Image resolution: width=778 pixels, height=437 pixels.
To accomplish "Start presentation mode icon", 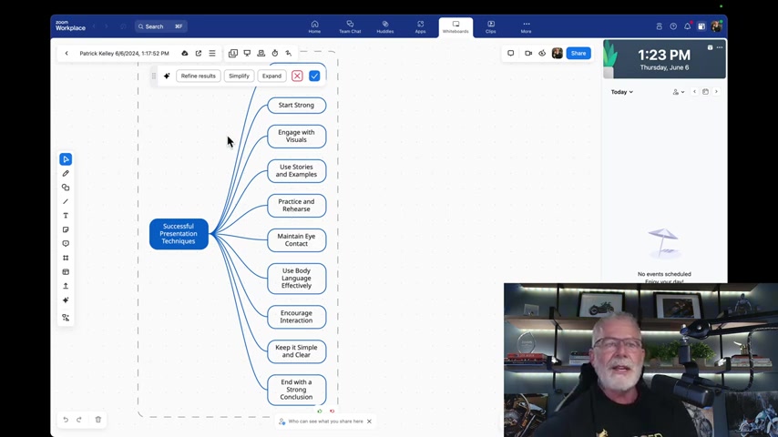I will 247,53.
